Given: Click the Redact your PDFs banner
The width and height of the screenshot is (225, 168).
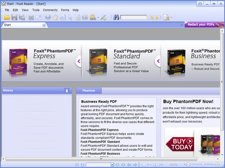Looking at the screenshot, I should click(x=204, y=24).
